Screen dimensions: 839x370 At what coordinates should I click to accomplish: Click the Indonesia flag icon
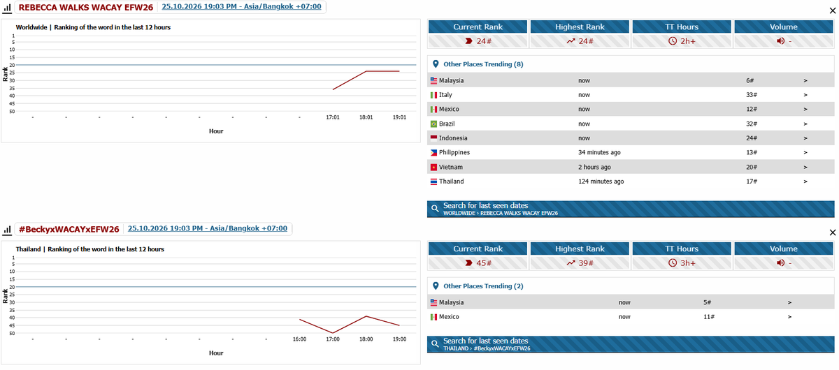tap(433, 138)
